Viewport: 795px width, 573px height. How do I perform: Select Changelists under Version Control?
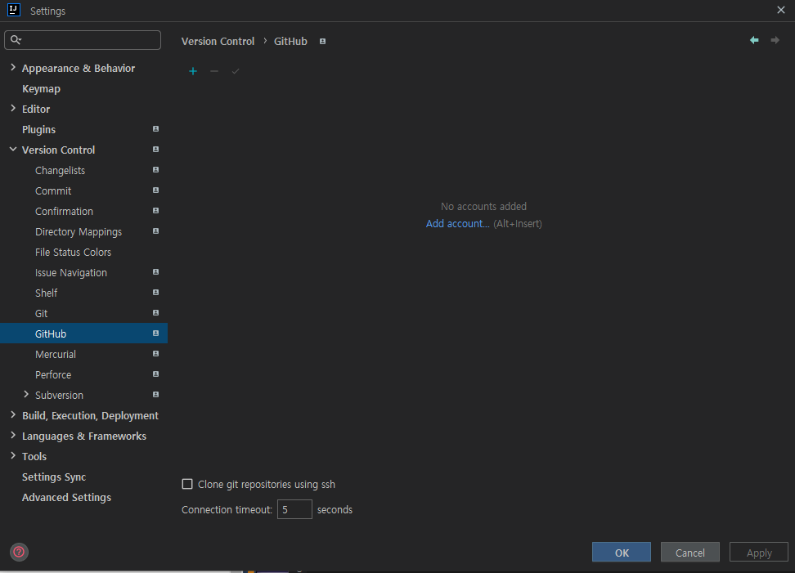pos(60,170)
